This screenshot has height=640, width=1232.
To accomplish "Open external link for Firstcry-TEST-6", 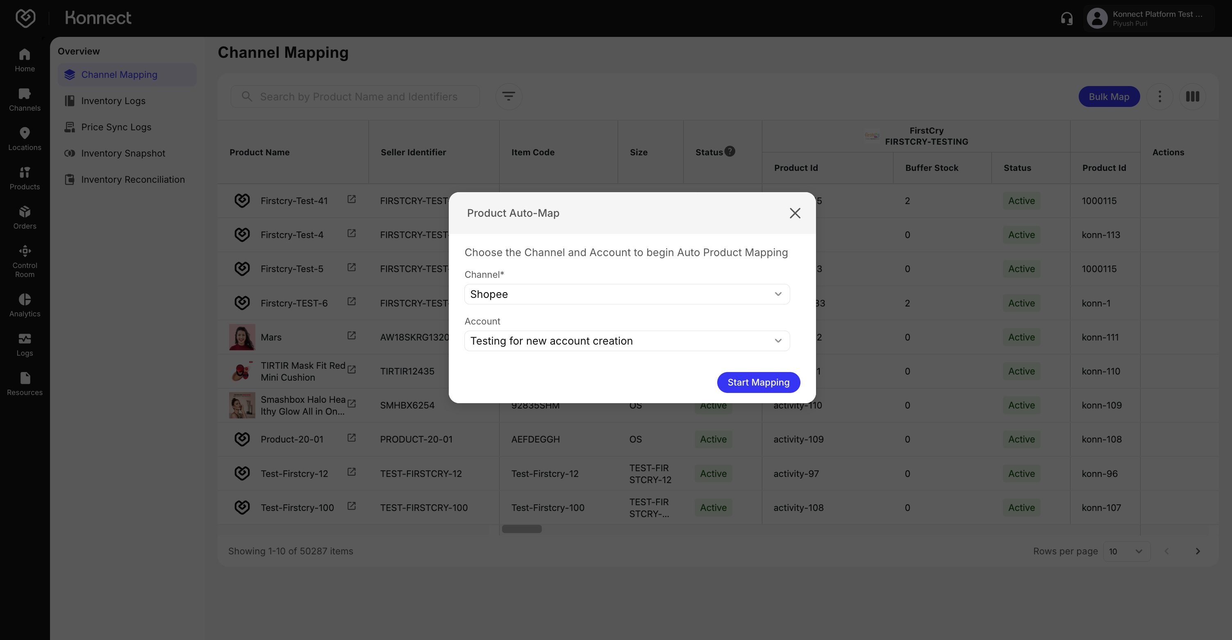I will pos(352,302).
